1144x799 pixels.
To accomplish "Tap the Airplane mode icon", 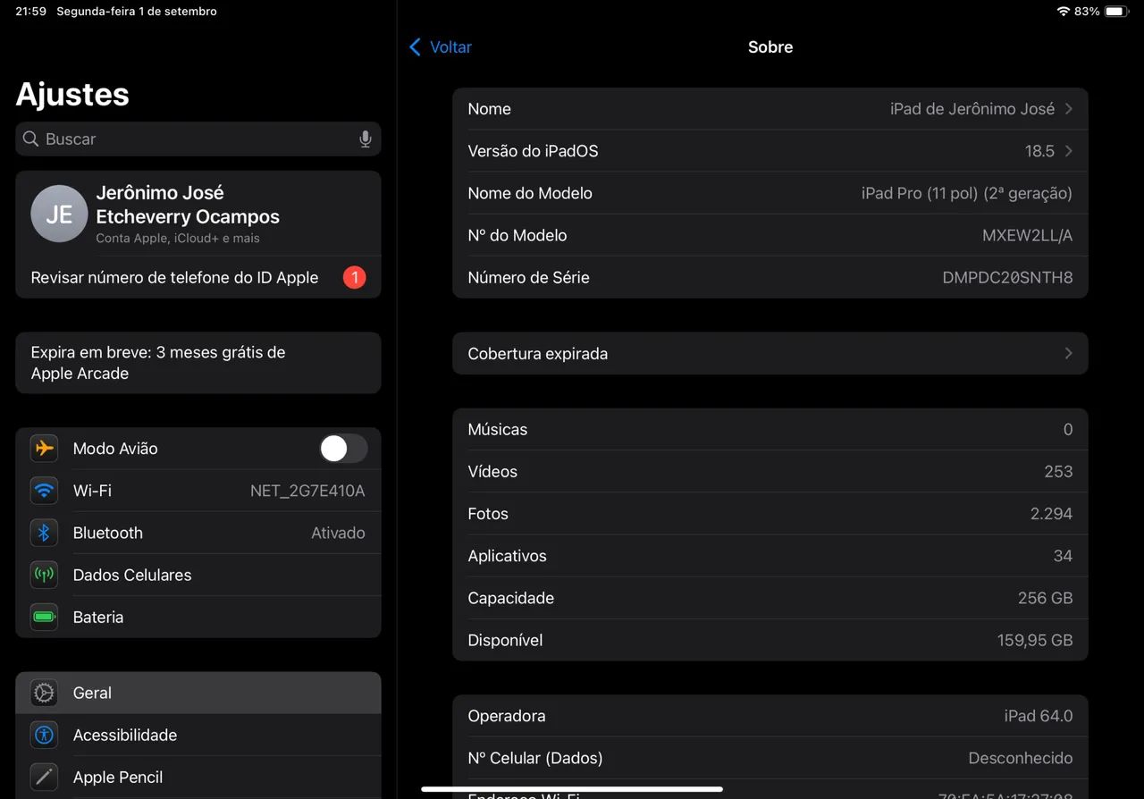I will pyautogui.click(x=44, y=449).
